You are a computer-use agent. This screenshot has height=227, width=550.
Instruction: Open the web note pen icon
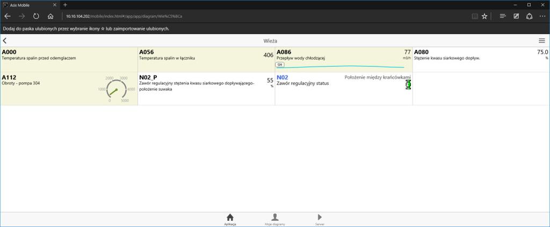pyautogui.click(x=516, y=16)
